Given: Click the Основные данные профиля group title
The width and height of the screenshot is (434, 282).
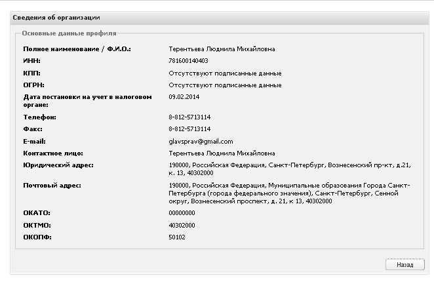Looking at the screenshot, I should pyautogui.click(x=69, y=32).
